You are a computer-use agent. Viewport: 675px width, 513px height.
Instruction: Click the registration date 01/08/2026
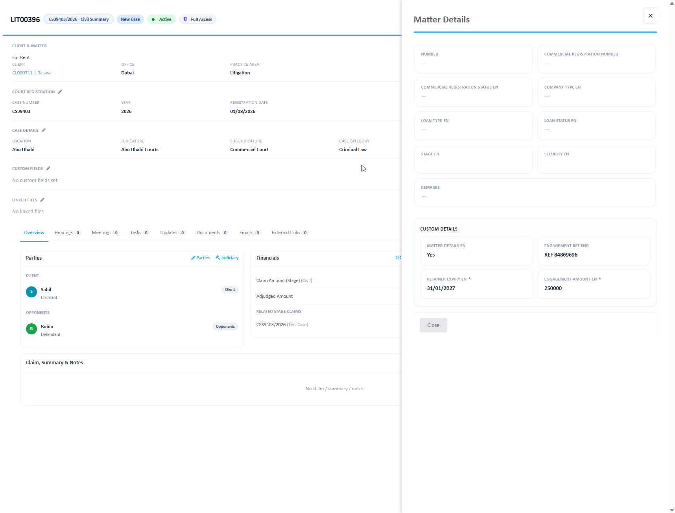(x=243, y=111)
